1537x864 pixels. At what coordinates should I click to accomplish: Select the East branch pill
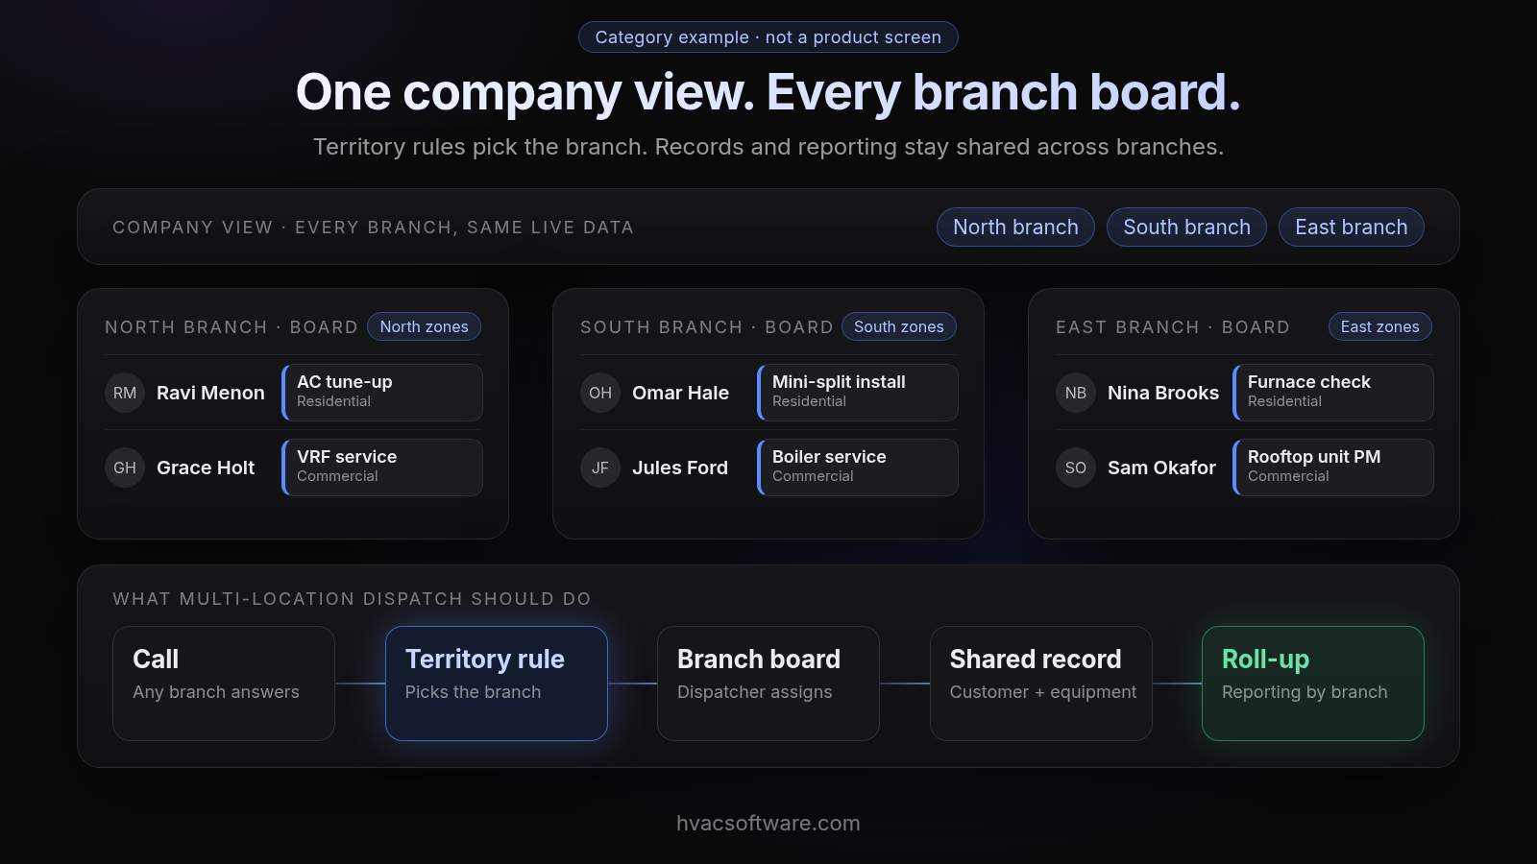[x=1351, y=228]
